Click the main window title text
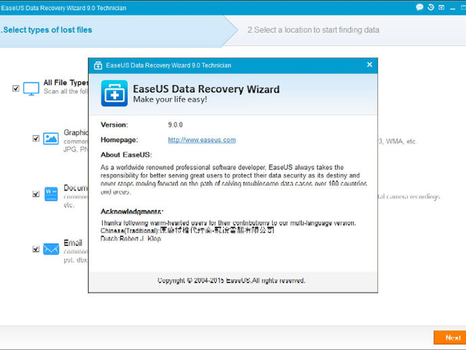 coord(63,8)
